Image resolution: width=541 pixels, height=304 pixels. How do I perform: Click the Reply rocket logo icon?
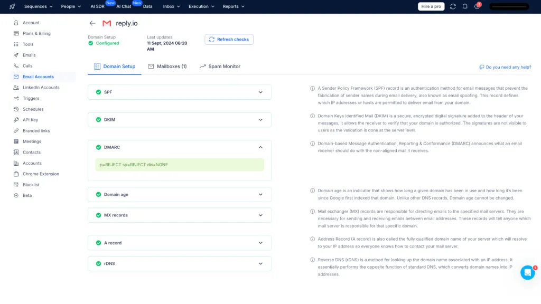pos(12,6)
